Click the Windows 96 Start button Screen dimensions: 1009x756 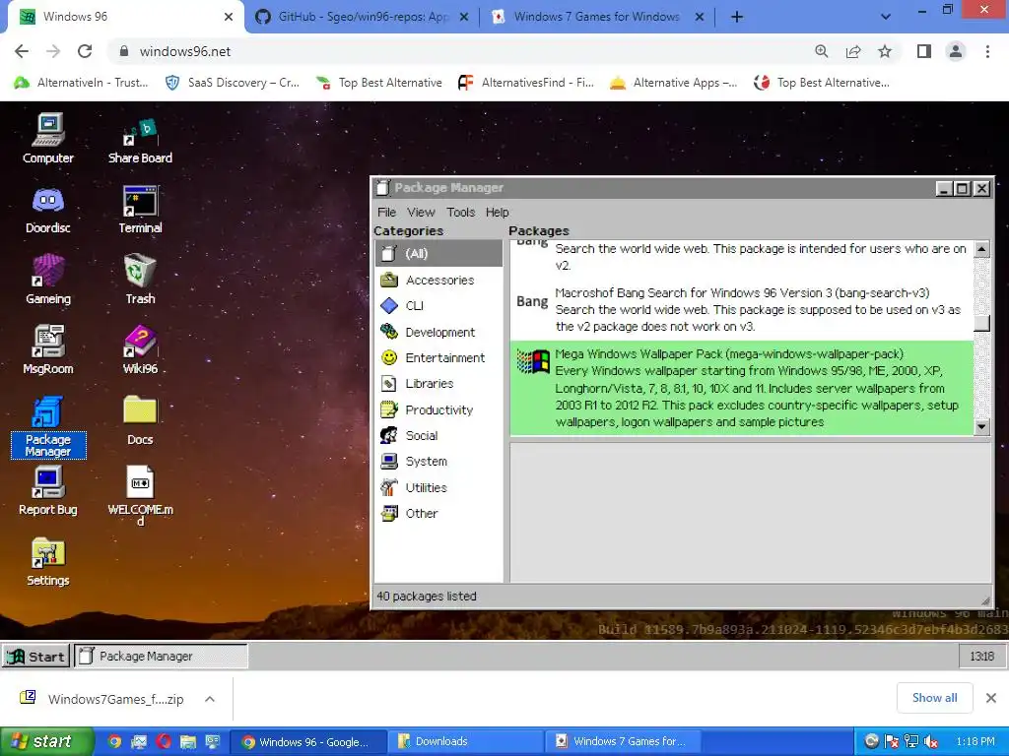tap(36, 657)
